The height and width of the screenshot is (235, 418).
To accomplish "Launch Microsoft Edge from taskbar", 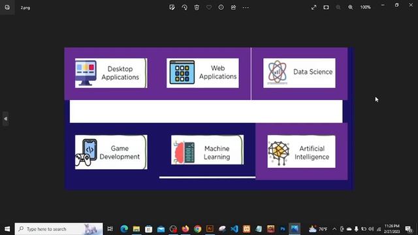I will coord(124,229).
